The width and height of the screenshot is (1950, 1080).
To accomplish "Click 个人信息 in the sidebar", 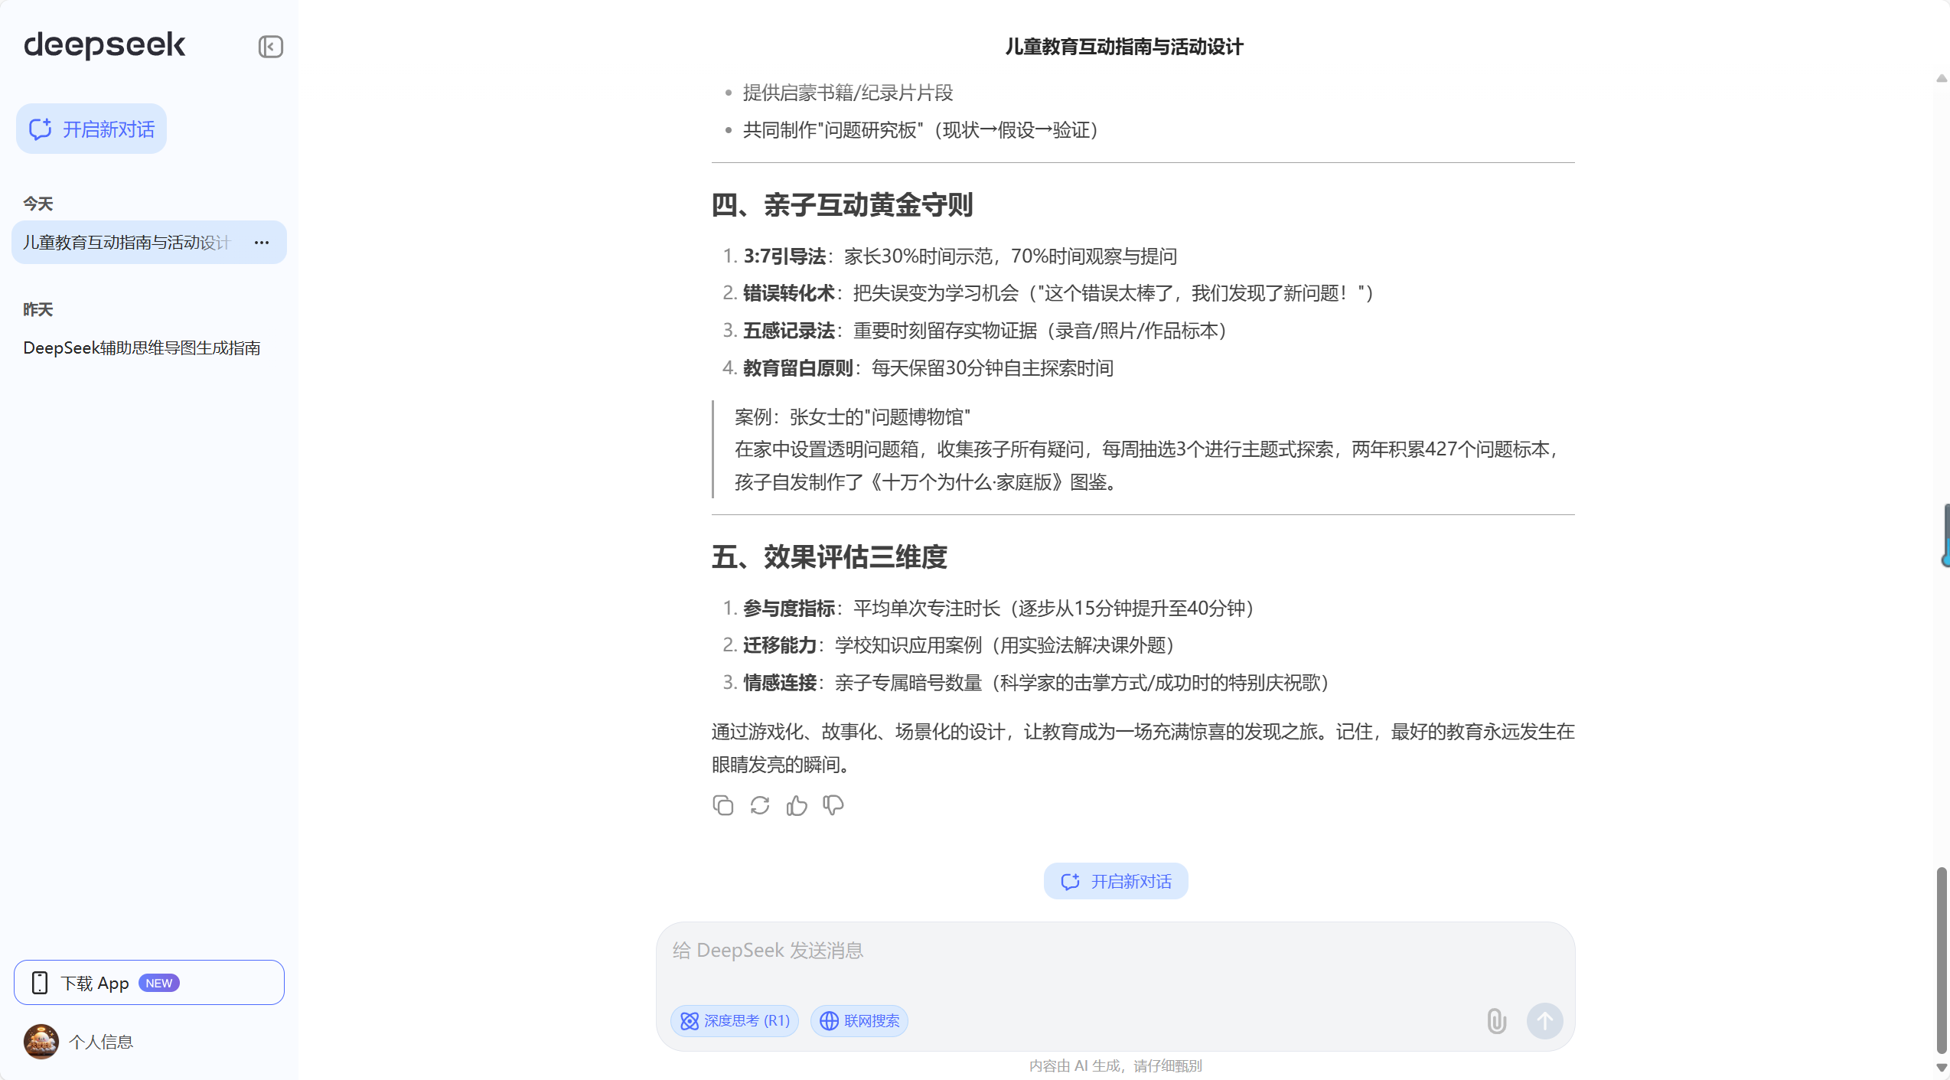I will (x=102, y=1042).
